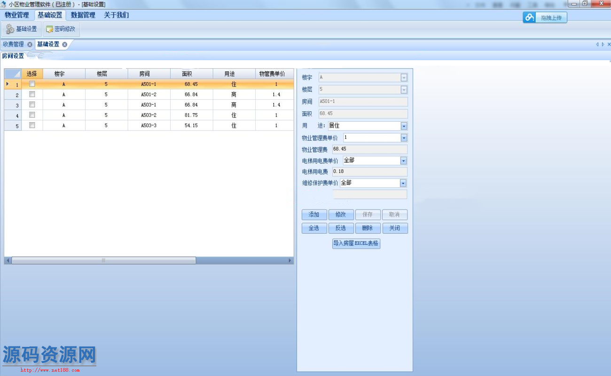The image size is (611, 376).
Task: Click the cloud 拖拽上传 upload icon
Action: 530,18
